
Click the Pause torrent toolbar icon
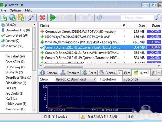(62, 17)
